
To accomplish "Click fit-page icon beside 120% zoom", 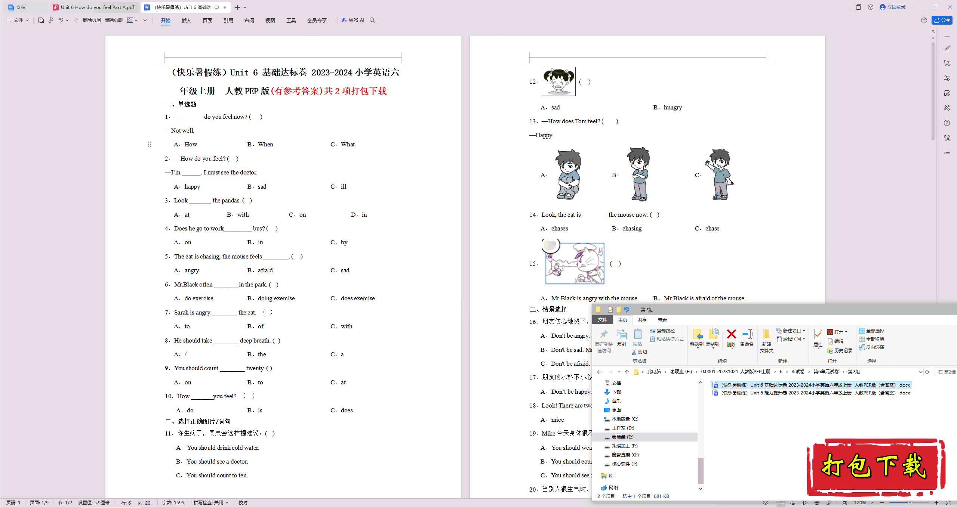I will pos(844,503).
